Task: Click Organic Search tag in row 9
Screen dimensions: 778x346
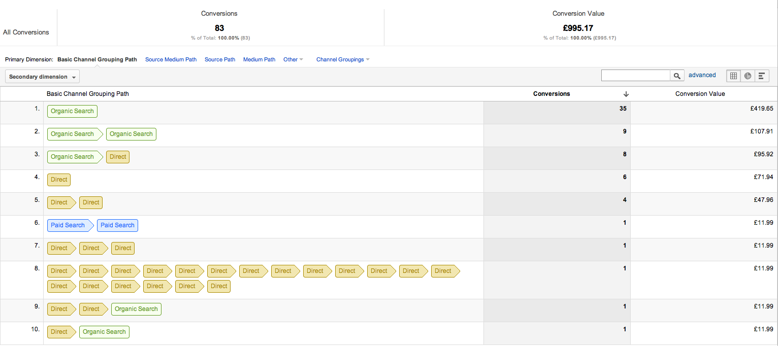Action: click(136, 309)
